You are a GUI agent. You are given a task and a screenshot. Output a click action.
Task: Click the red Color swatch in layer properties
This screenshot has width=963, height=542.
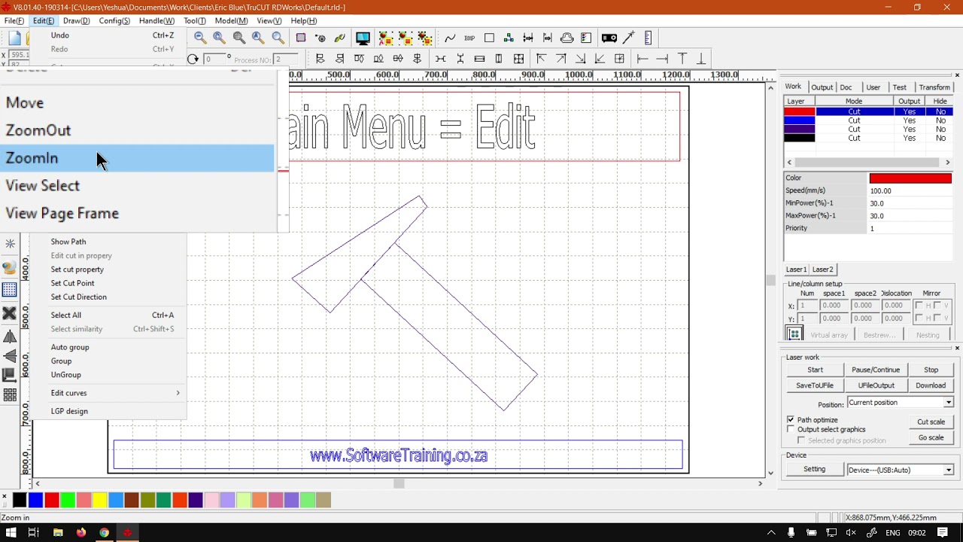pyautogui.click(x=910, y=178)
